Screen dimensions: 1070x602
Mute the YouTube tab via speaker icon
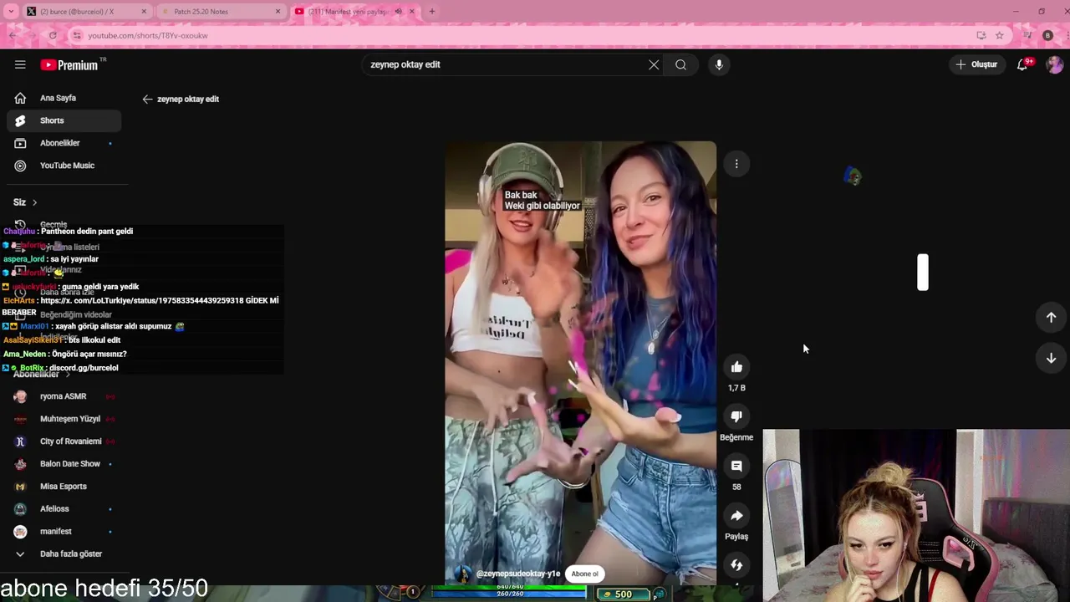click(398, 12)
